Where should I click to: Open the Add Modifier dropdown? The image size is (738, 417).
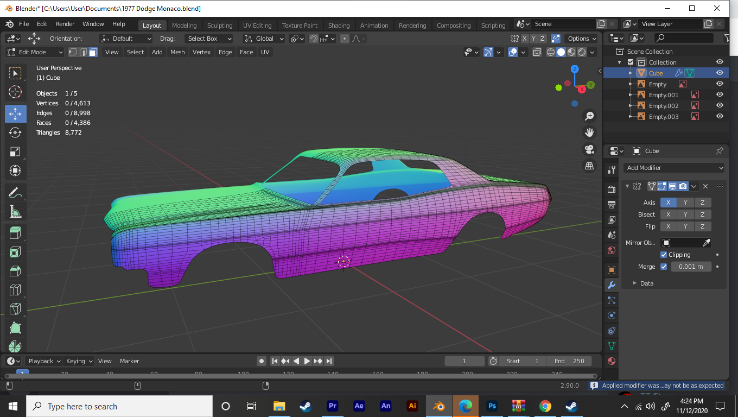[675, 168]
